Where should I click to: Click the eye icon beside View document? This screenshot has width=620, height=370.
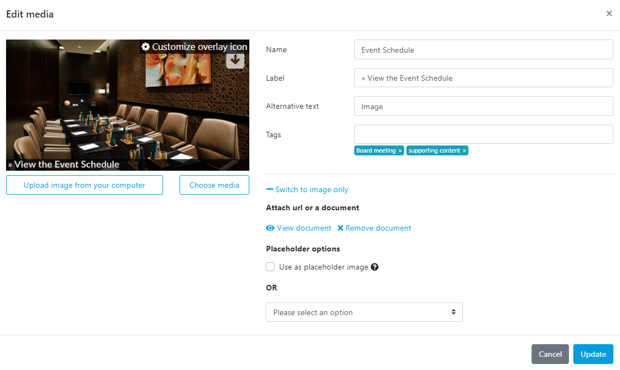point(270,228)
